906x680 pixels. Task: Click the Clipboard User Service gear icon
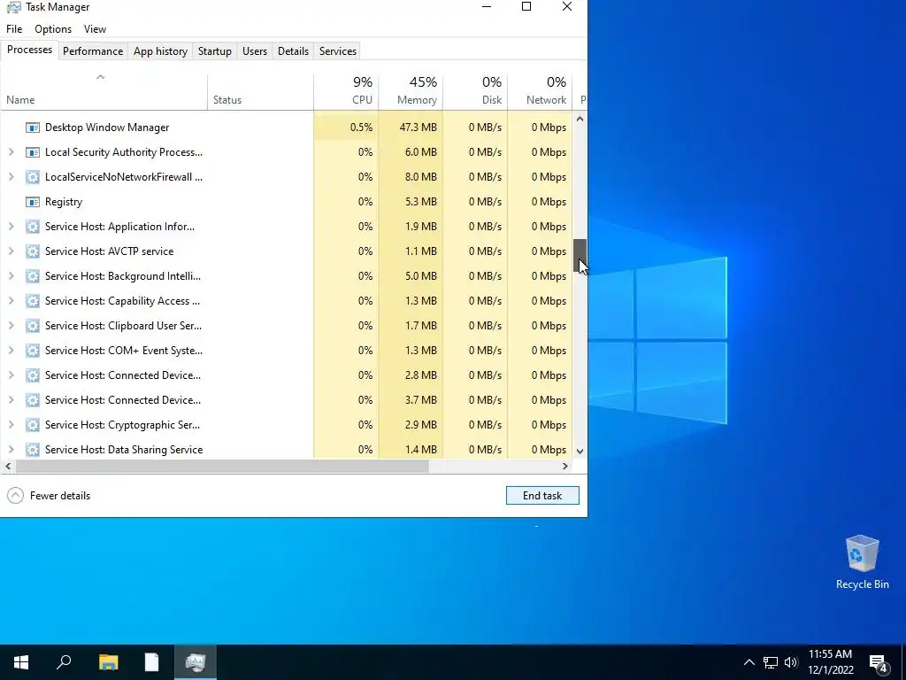(x=33, y=326)
